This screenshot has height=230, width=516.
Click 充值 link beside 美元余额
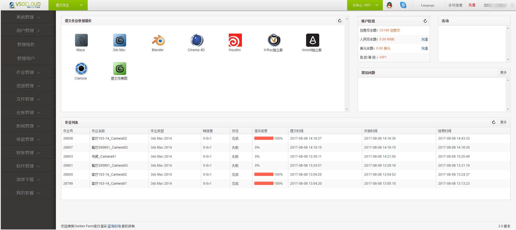click(424, 48)
